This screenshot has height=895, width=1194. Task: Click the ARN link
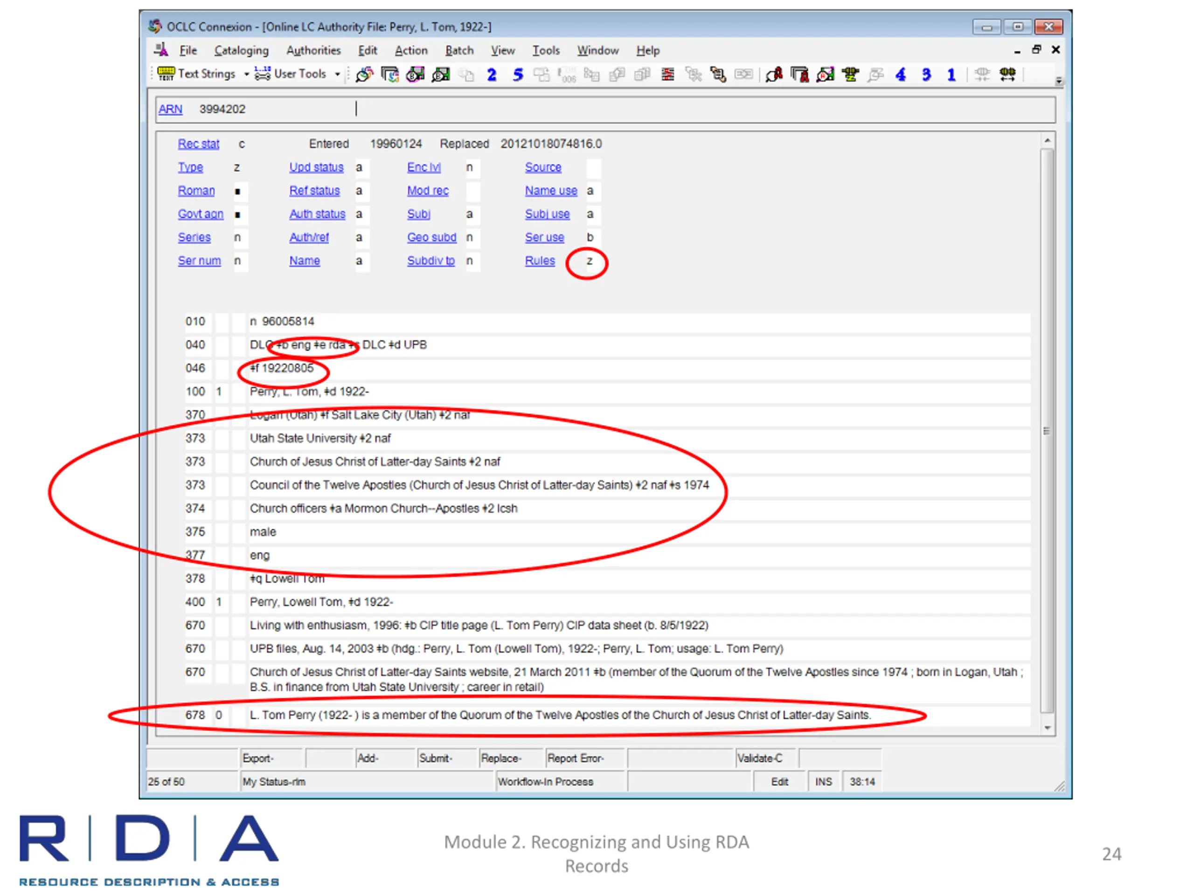pos(170,109)
